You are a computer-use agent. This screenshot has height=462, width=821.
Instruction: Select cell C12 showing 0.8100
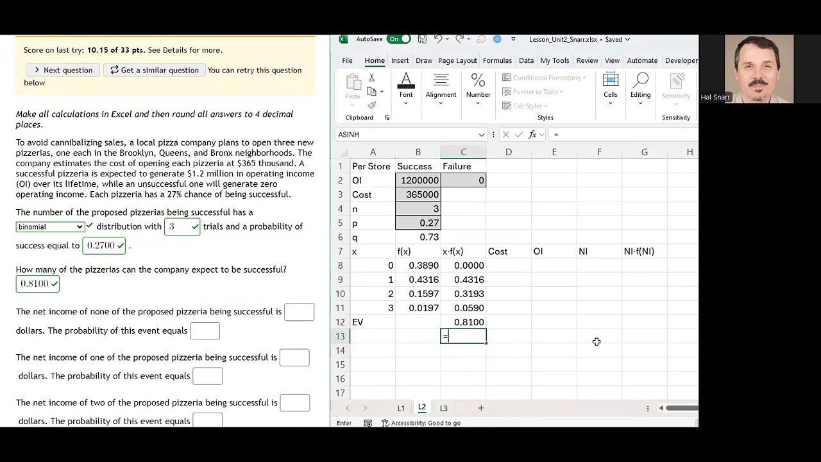coord(463,322)
